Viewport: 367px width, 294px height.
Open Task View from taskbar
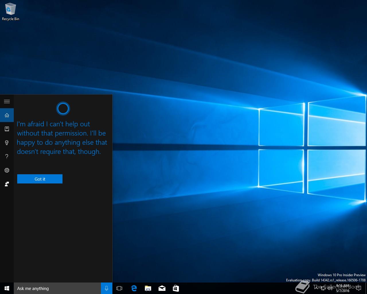coord(119,288)
